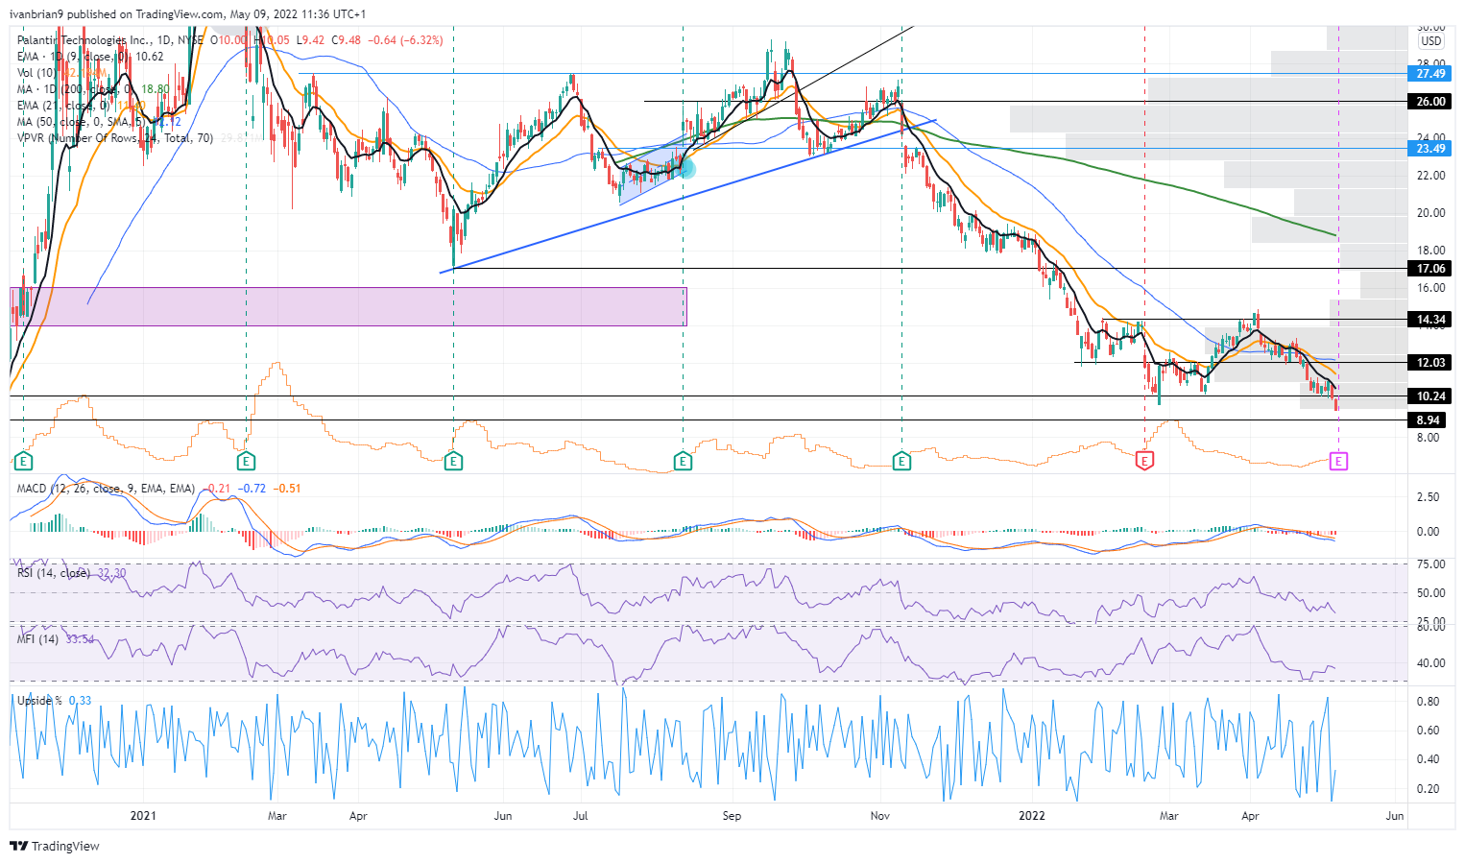Select the MACD (12, 26, close, 9) legend
The height and width of the screenshot is (863, 1465).
106,489
